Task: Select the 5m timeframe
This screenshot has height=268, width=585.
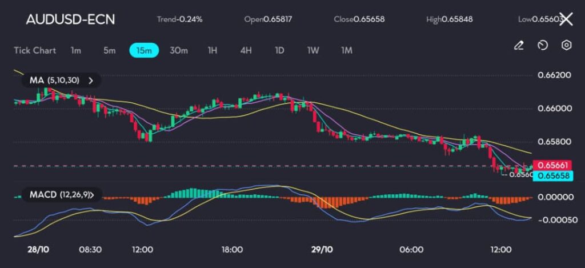Action: point(109,50)
